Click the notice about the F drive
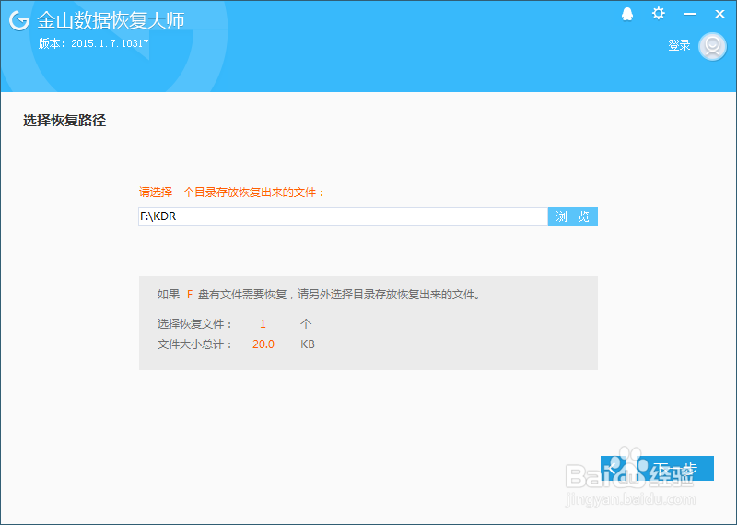 pyautogui.click(x=319, y=295)
